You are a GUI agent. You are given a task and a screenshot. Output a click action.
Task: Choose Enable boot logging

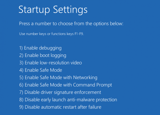(x=43, y=56)
